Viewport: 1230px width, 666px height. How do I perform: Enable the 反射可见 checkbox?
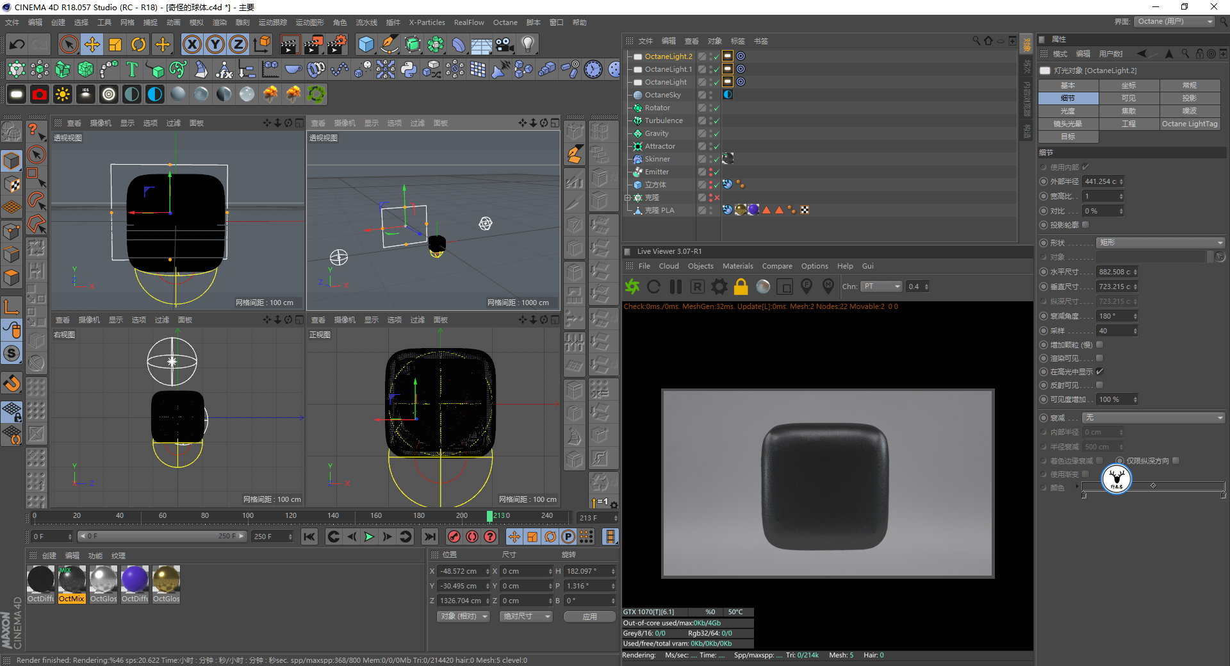click(x=1099, y=385)
